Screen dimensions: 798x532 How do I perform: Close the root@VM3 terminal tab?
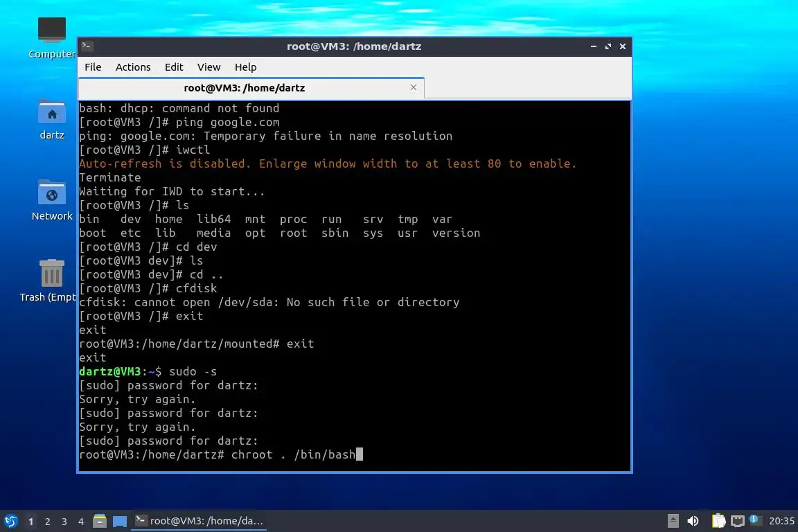coord(414,87)
